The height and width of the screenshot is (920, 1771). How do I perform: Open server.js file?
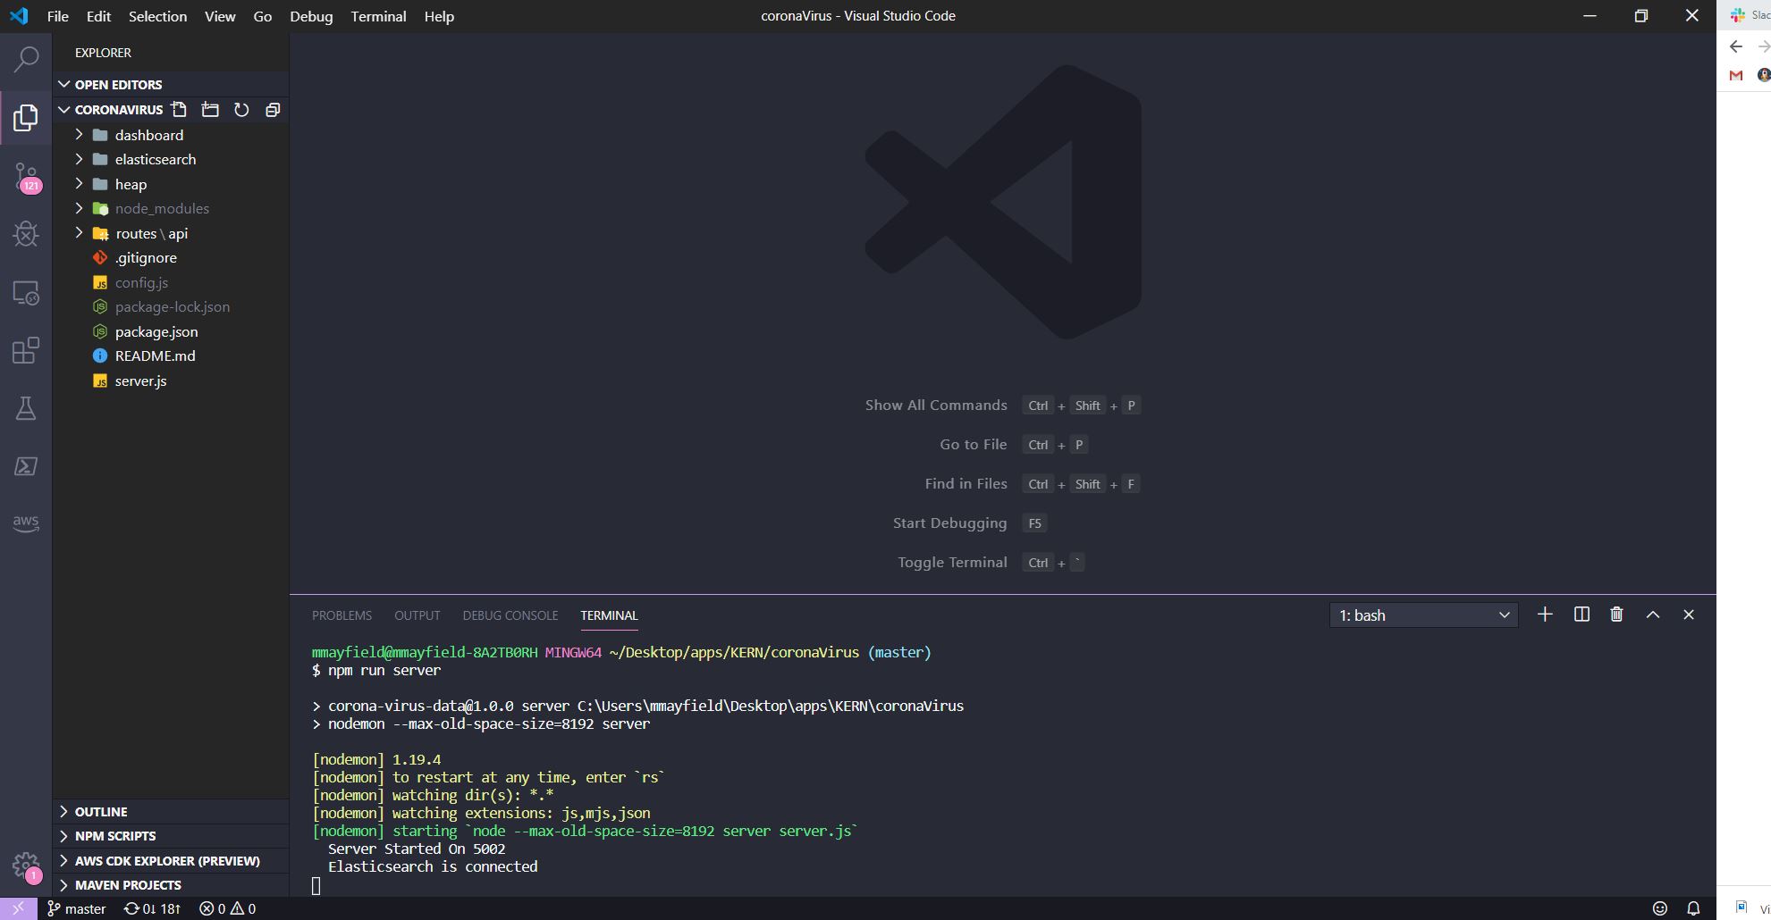(x=171, y=381)
